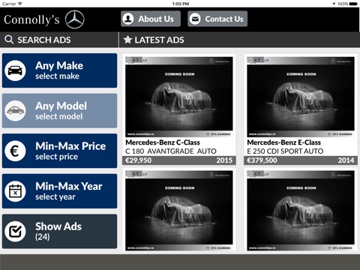Show Ads (24) results
The image size is (360, 270).
click(x=59, y=232)
